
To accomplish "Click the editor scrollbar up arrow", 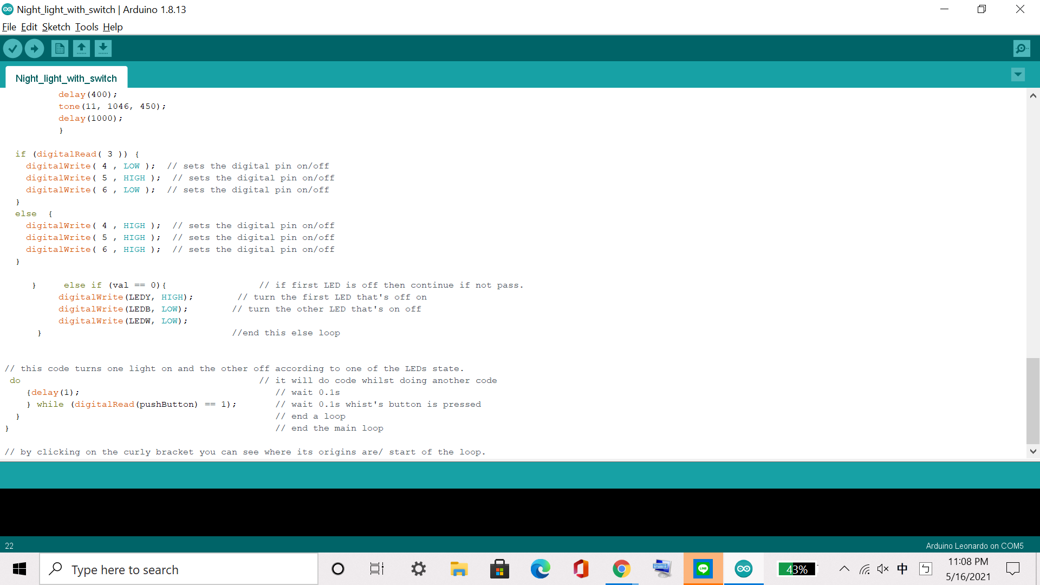I will [1033, 95].
